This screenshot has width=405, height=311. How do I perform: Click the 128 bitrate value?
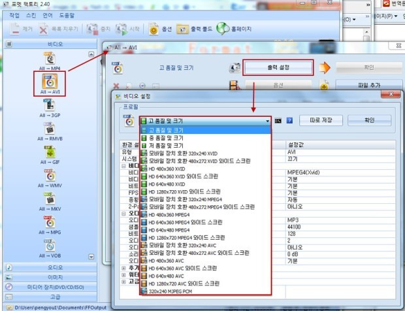coord(291,234)
